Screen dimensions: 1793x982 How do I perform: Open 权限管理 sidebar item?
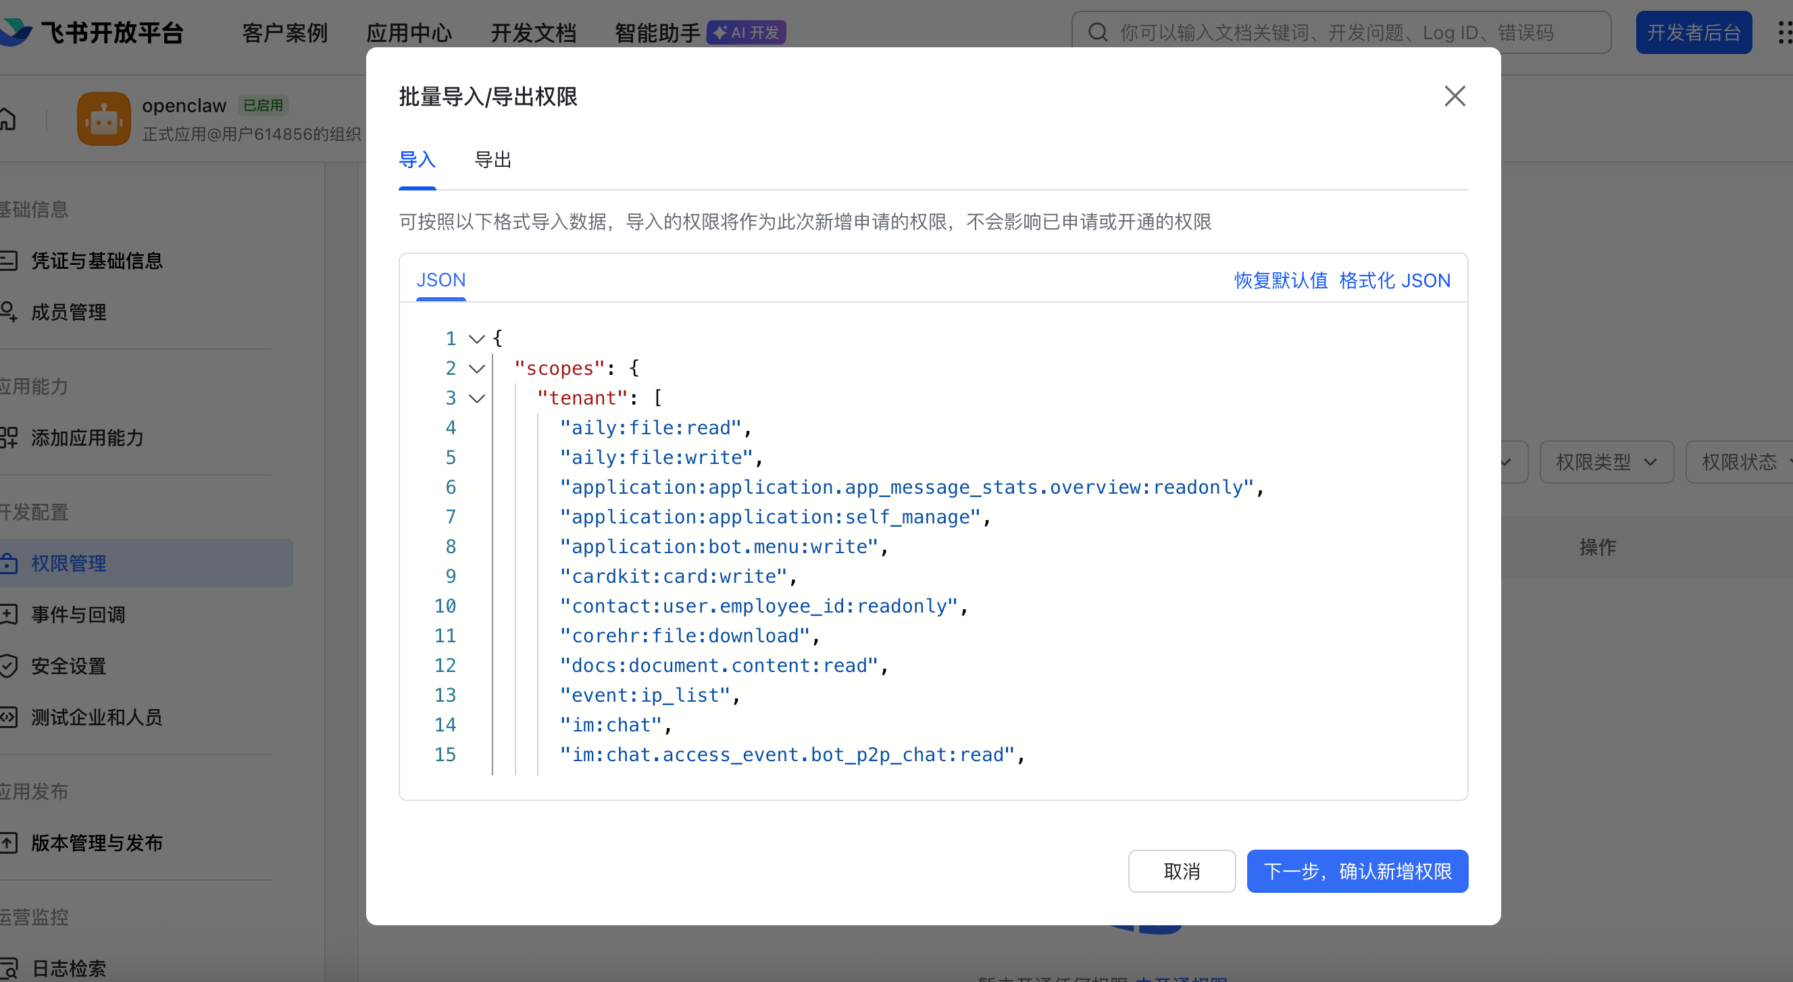(69, 563)
